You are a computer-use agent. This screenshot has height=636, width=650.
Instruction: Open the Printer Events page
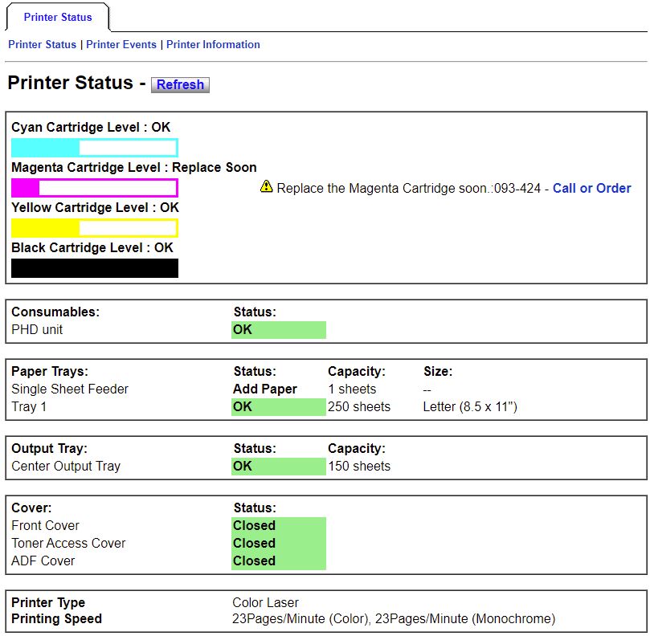123,44
